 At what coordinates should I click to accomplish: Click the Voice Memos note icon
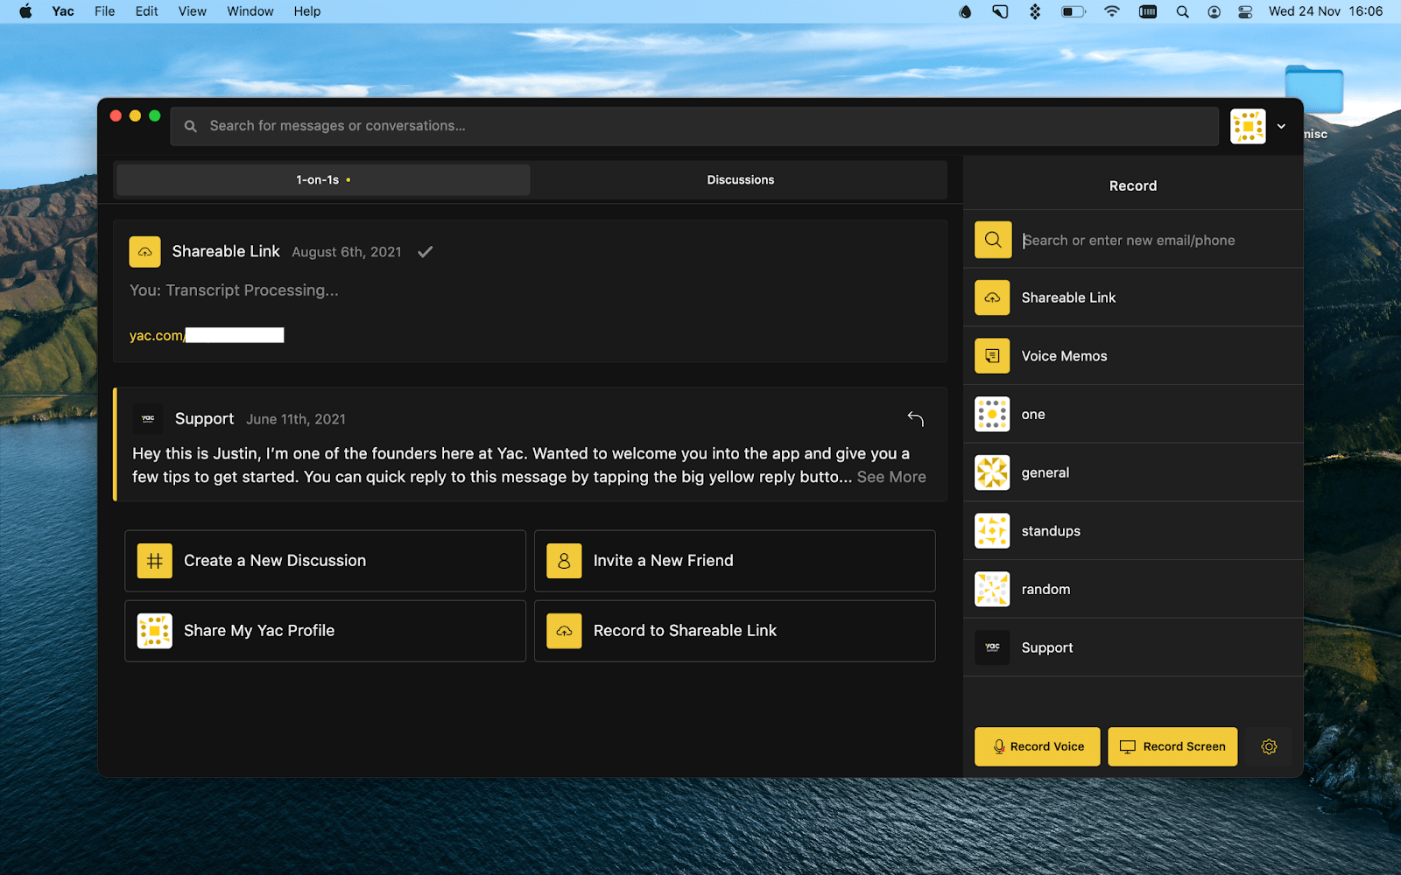pyautogui.click(x=992, y=356)
